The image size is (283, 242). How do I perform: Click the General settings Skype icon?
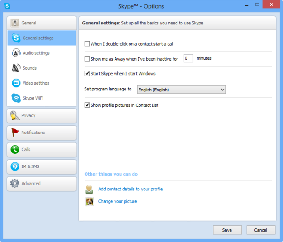pos(16,38)
